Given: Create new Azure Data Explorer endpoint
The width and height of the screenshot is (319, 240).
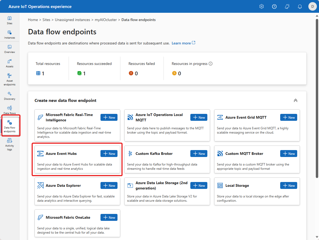Looking at the screenshot, I should [109, 185].
